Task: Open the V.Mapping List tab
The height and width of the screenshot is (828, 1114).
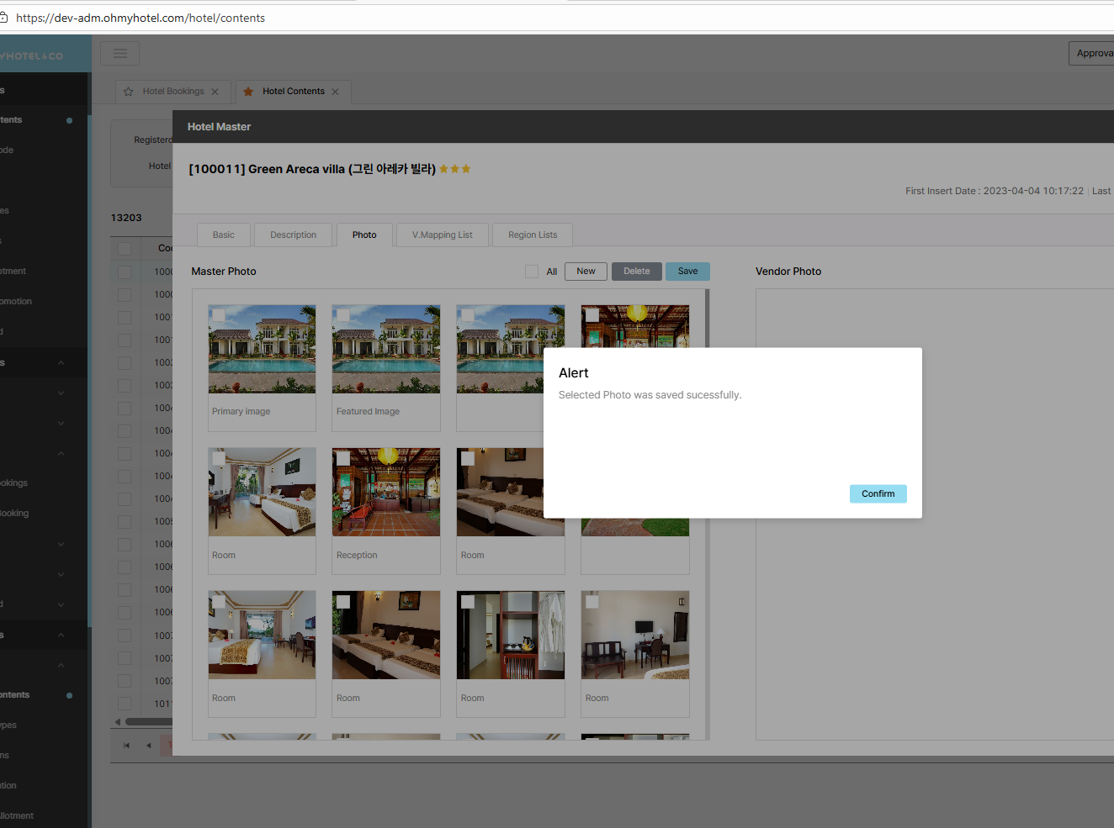Action: [443, 235]
